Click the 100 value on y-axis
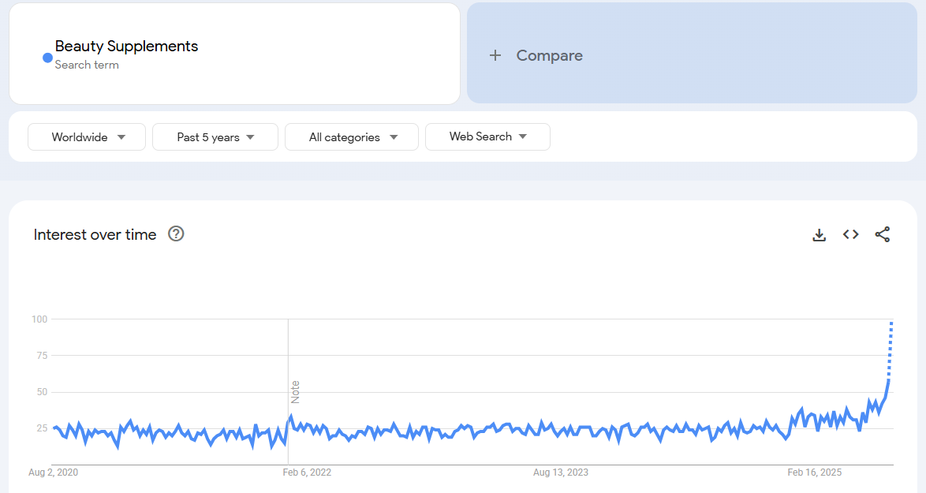Viewport: 926px width, 493px height. tap(39, 319)
